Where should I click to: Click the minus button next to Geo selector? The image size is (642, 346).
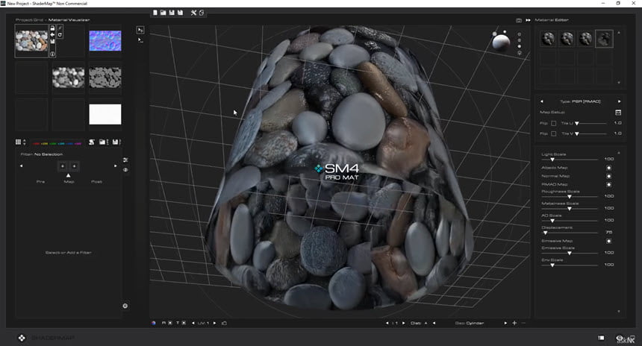coord(523,323)
